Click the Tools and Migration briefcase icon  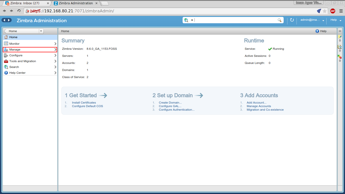pyautogui.click(x=6, y=61)
